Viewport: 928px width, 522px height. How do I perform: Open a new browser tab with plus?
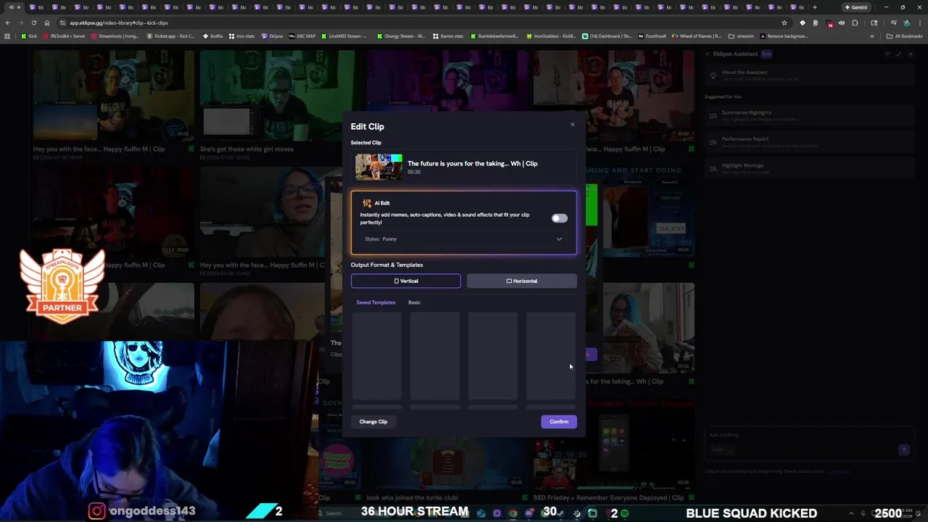814,7
